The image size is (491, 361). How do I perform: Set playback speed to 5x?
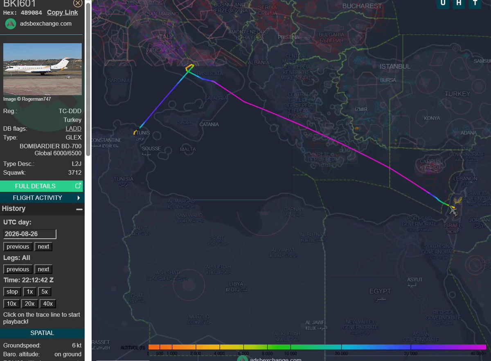pyautogui.click(x=45, y=292)
